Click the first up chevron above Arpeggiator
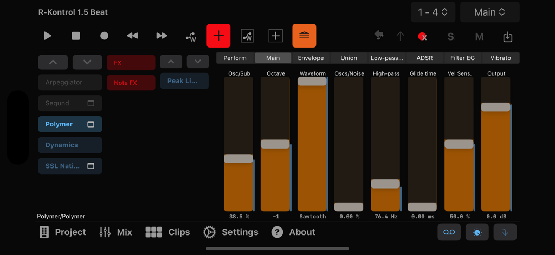Viewport: 555px width, 255px height. (53, 62)
